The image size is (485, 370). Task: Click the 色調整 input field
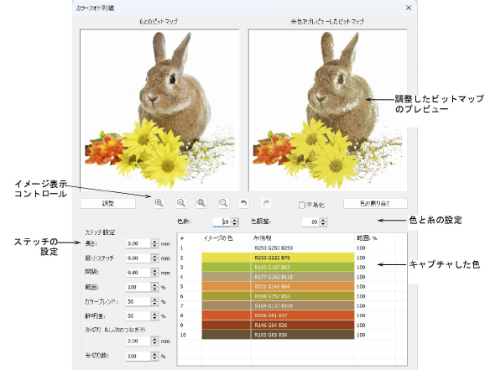310,221
